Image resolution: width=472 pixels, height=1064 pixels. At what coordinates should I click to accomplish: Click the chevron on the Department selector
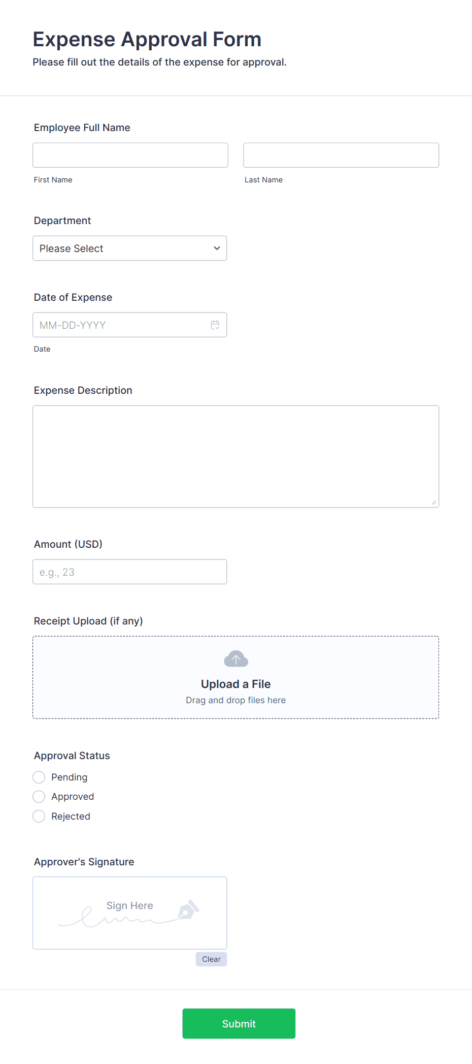tap(217, 248)
